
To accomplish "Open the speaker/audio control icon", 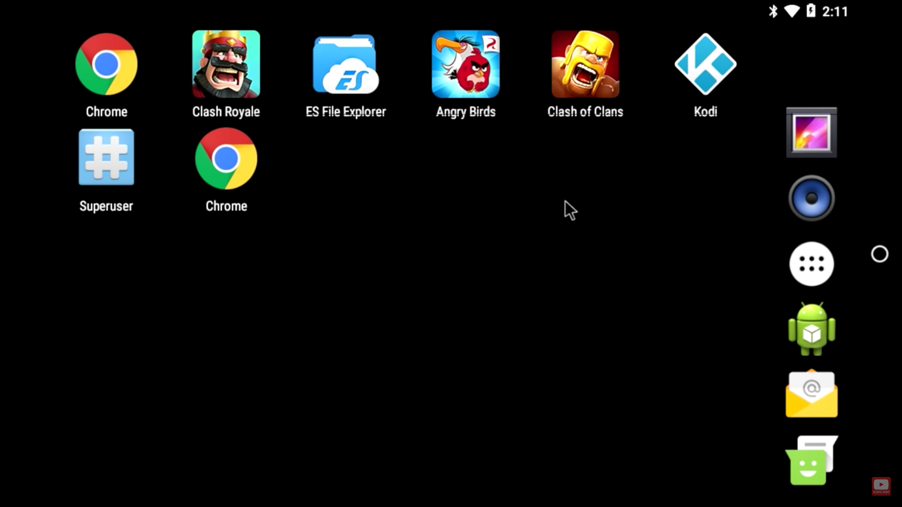I will pyautogui.click(x=811, y=198).
